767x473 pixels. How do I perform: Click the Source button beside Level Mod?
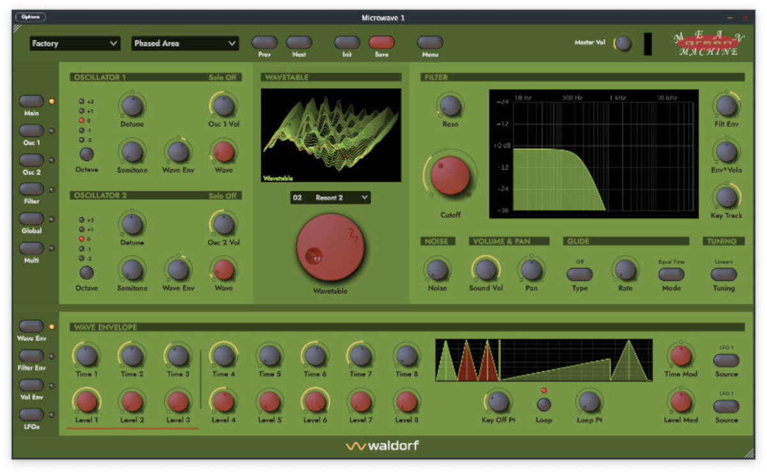(x=726, y=407)
